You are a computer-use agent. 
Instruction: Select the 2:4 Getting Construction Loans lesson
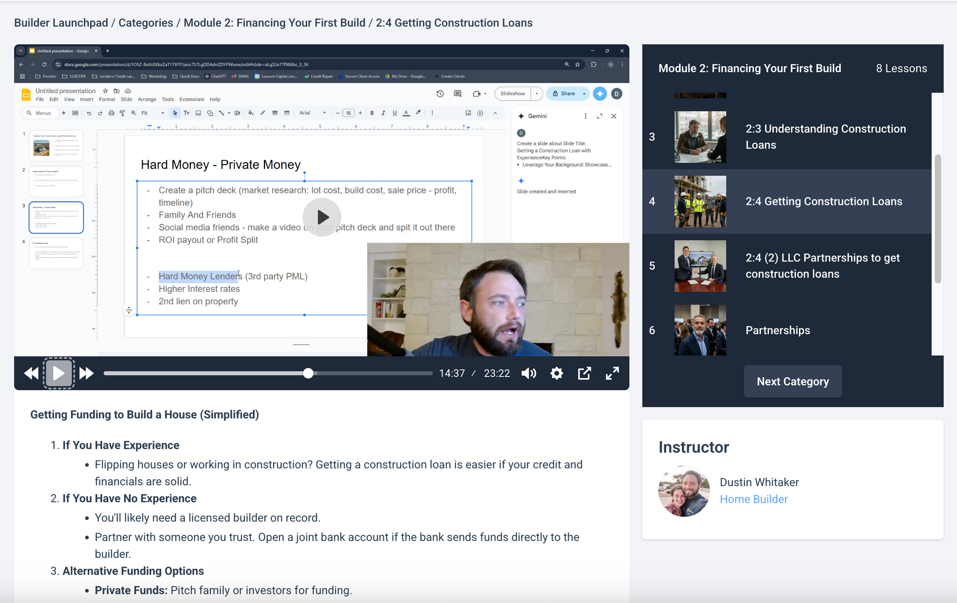pos(823,201)
